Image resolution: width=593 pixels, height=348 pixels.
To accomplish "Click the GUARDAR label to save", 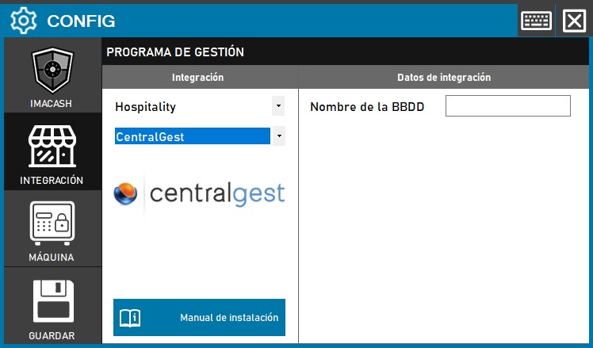I will tap(52, 335).
